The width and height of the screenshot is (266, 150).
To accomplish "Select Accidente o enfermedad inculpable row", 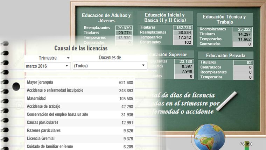I will [80, 90].
